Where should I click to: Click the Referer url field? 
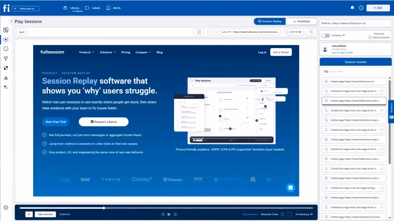point(356,23)
